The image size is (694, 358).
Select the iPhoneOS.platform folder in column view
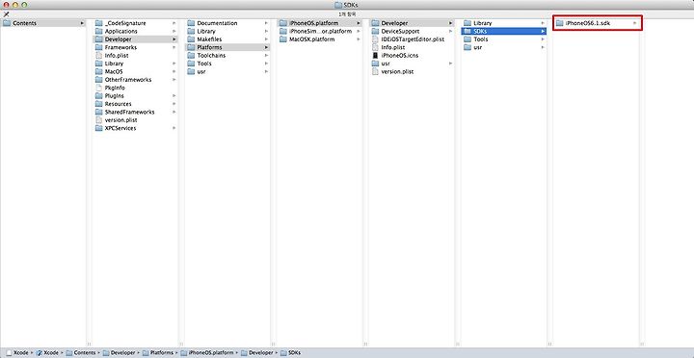click(320, 23)
